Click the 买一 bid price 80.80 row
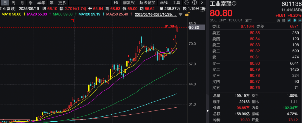The image size is (302, 123). 254,63
